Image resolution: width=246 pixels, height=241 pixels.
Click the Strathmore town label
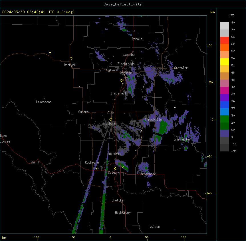pyautogui.click(x=147, y=174)
